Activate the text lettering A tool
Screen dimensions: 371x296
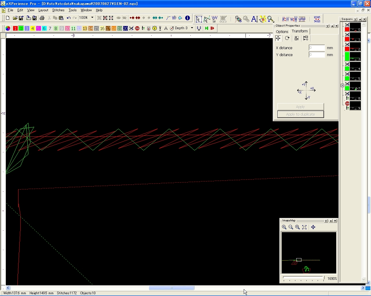254,19
